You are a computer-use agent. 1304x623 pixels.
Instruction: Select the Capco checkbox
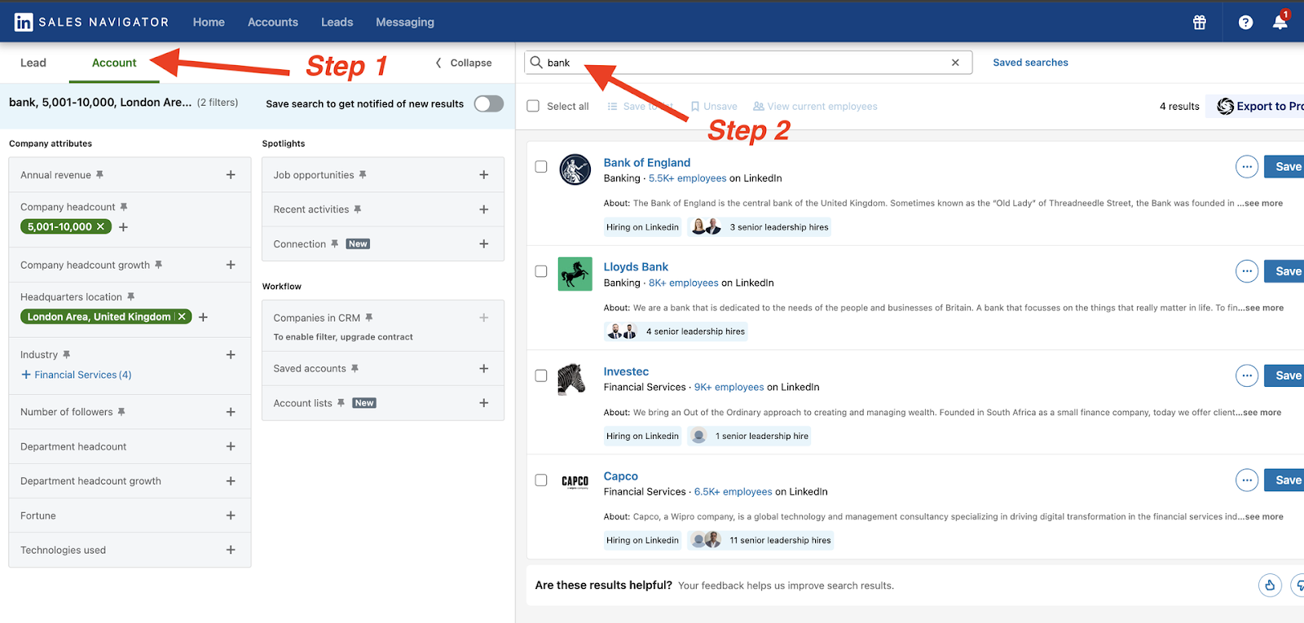[x=541, y=480]
